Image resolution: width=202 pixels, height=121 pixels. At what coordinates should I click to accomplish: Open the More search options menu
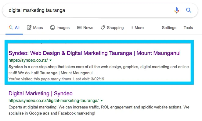(x=137, y=28)
